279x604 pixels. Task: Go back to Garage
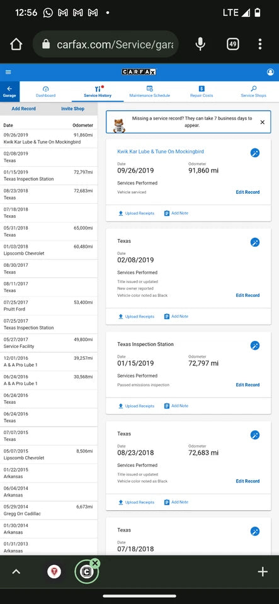9,92
